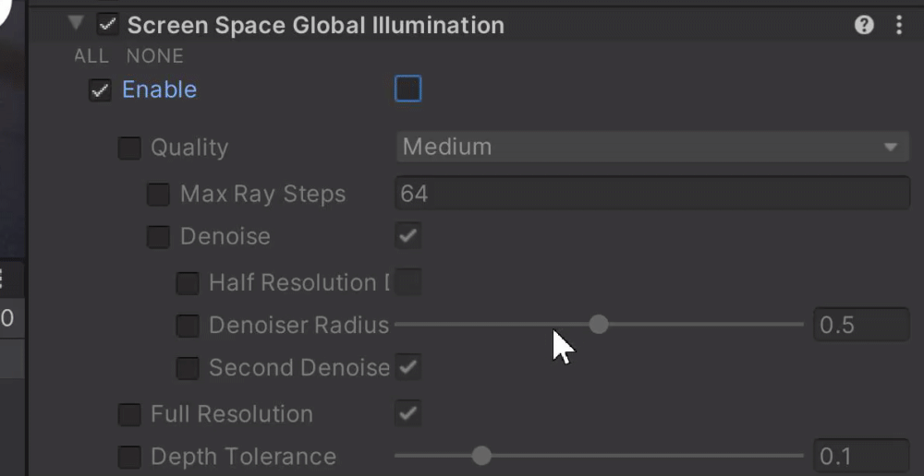Collapse the Screen Space Global Illumination section

[x=76, y=24]
